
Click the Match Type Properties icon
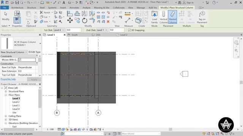click(x=36, y=22)
